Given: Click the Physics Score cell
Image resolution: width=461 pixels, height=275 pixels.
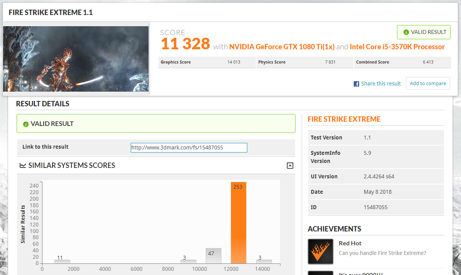Looking at the screenshot, I should 305,62.
